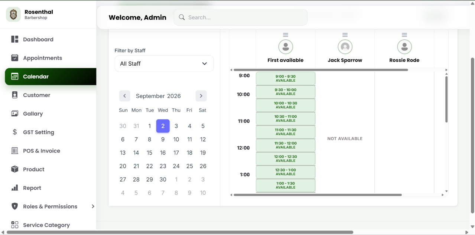Click the menu handle above Jack Sparrow
Viewport: 475px width, 235px height.
(345, 35)
